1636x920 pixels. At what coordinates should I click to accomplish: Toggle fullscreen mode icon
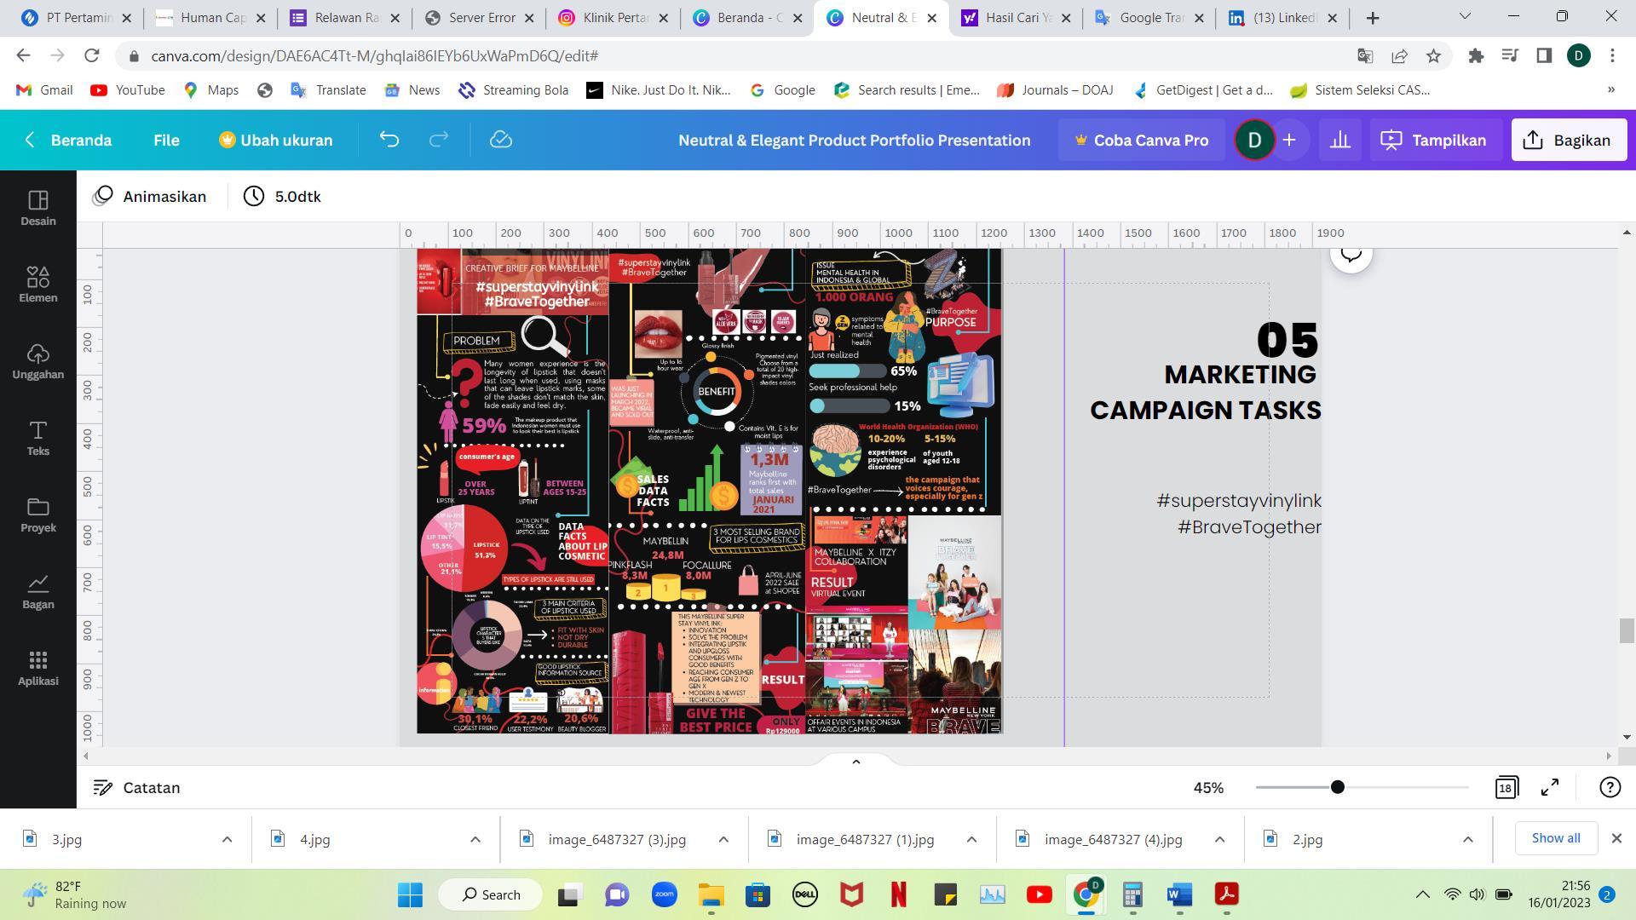coord(1550,787)
